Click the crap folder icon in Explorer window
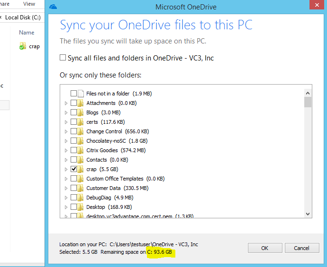The width and height of the screenshot is (327, 267). coord(23,46)
